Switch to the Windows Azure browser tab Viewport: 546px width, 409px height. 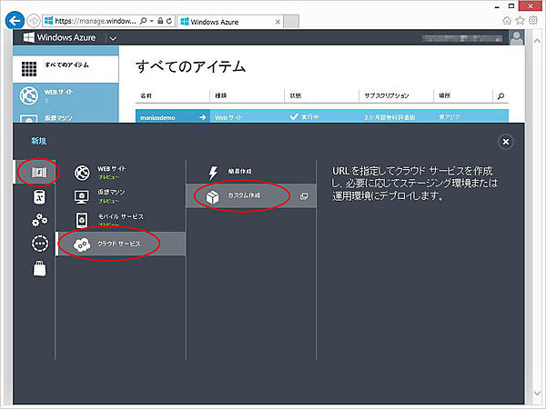[227, 18]
